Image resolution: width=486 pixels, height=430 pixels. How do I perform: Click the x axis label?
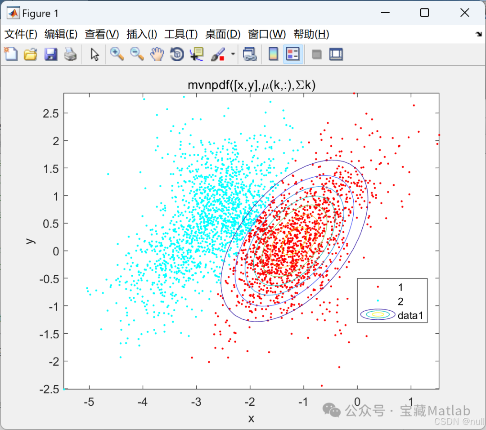[x=251, y=419]
